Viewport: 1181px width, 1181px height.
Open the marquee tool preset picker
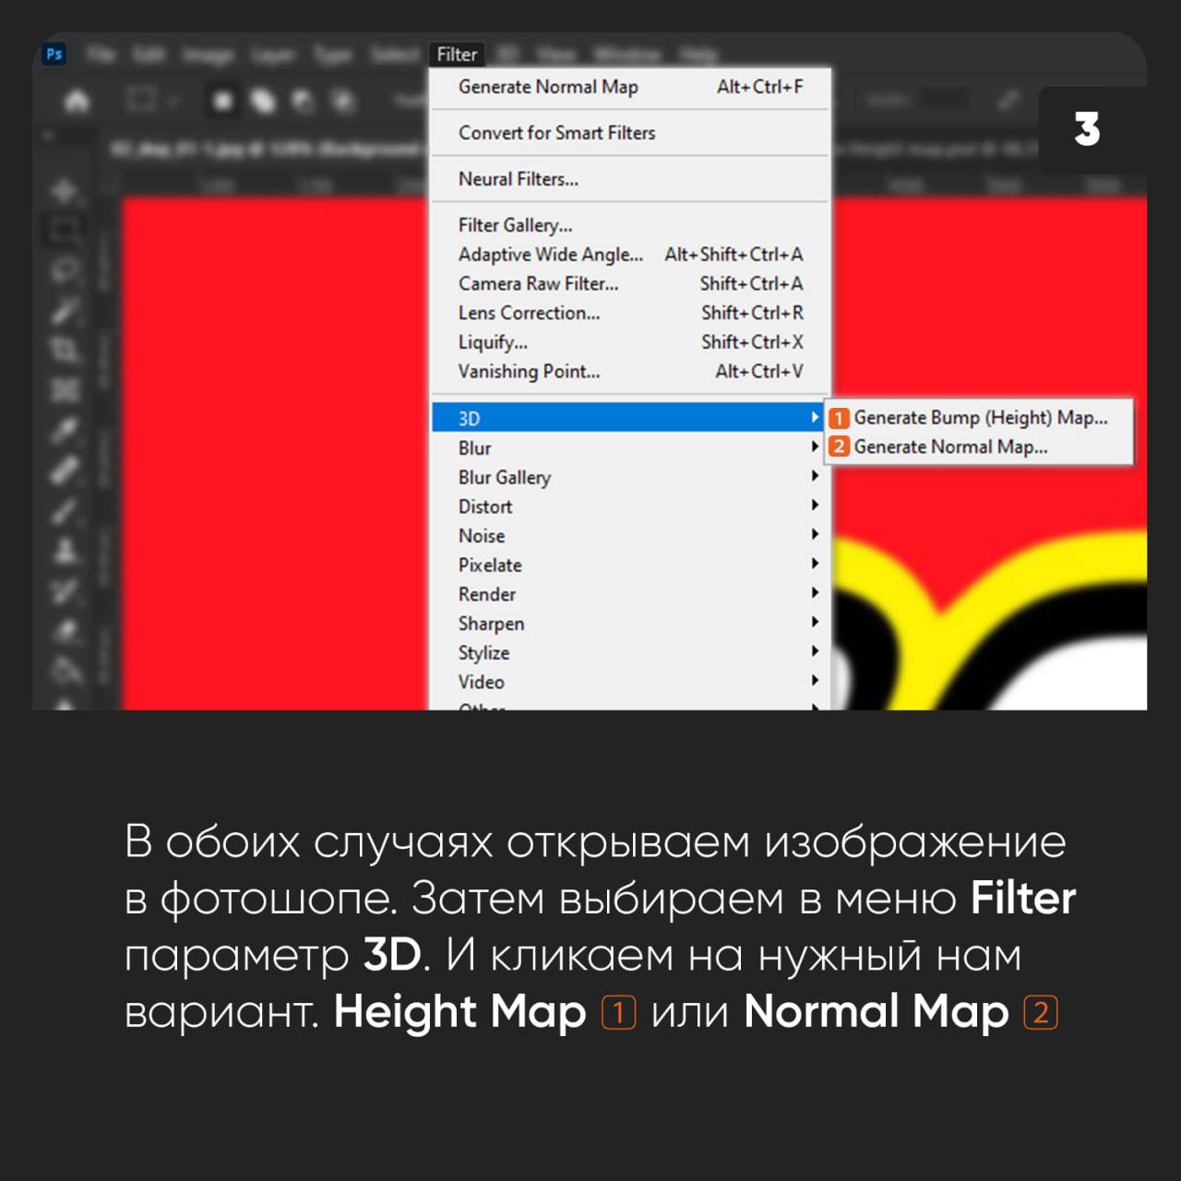tap(150, 100)
